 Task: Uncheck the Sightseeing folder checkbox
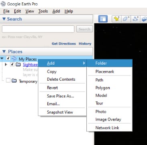pos(12,64)
